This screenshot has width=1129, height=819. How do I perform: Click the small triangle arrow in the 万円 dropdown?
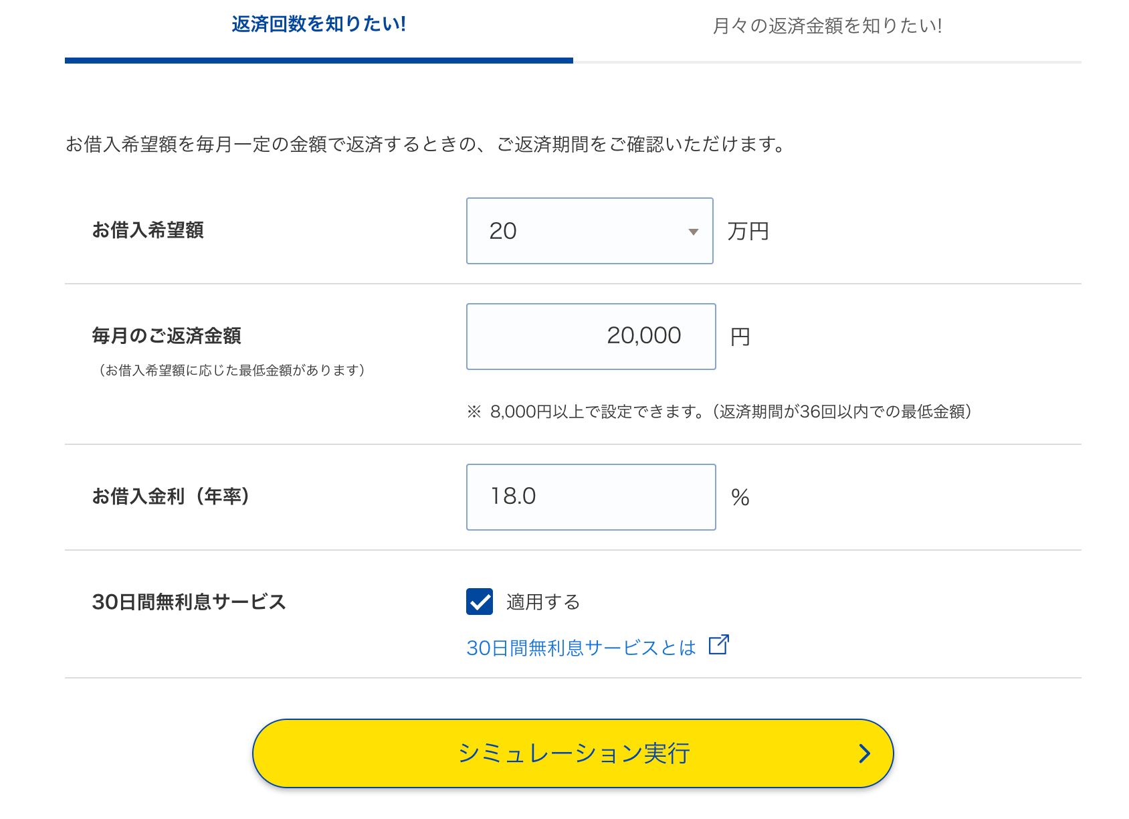(694, 232)
